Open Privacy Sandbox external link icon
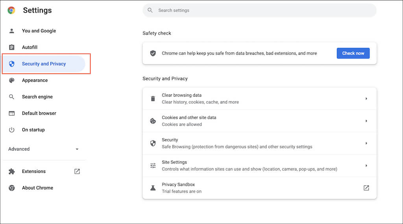 click(366, 188)
